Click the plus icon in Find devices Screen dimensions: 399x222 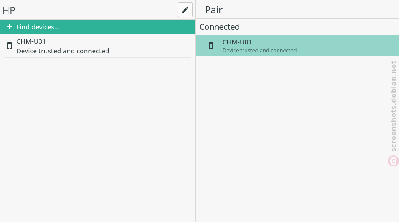tap(9, 27)
